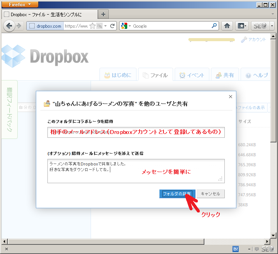
Task: Switch to the 共有 tab
Action: click(225, 75)
